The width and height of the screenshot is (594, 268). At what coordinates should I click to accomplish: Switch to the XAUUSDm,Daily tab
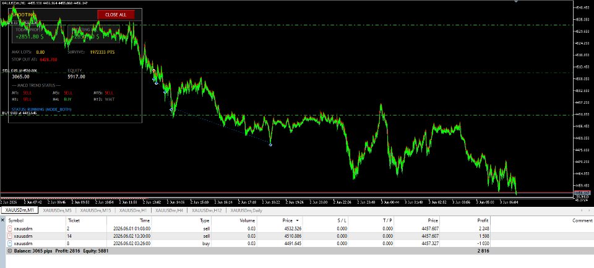247,211
